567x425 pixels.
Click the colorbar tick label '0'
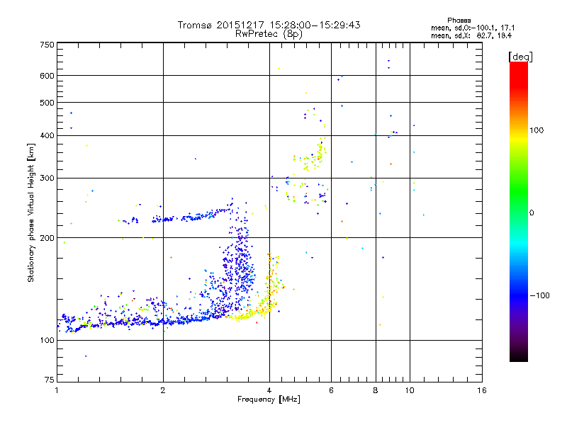point(532,213)
